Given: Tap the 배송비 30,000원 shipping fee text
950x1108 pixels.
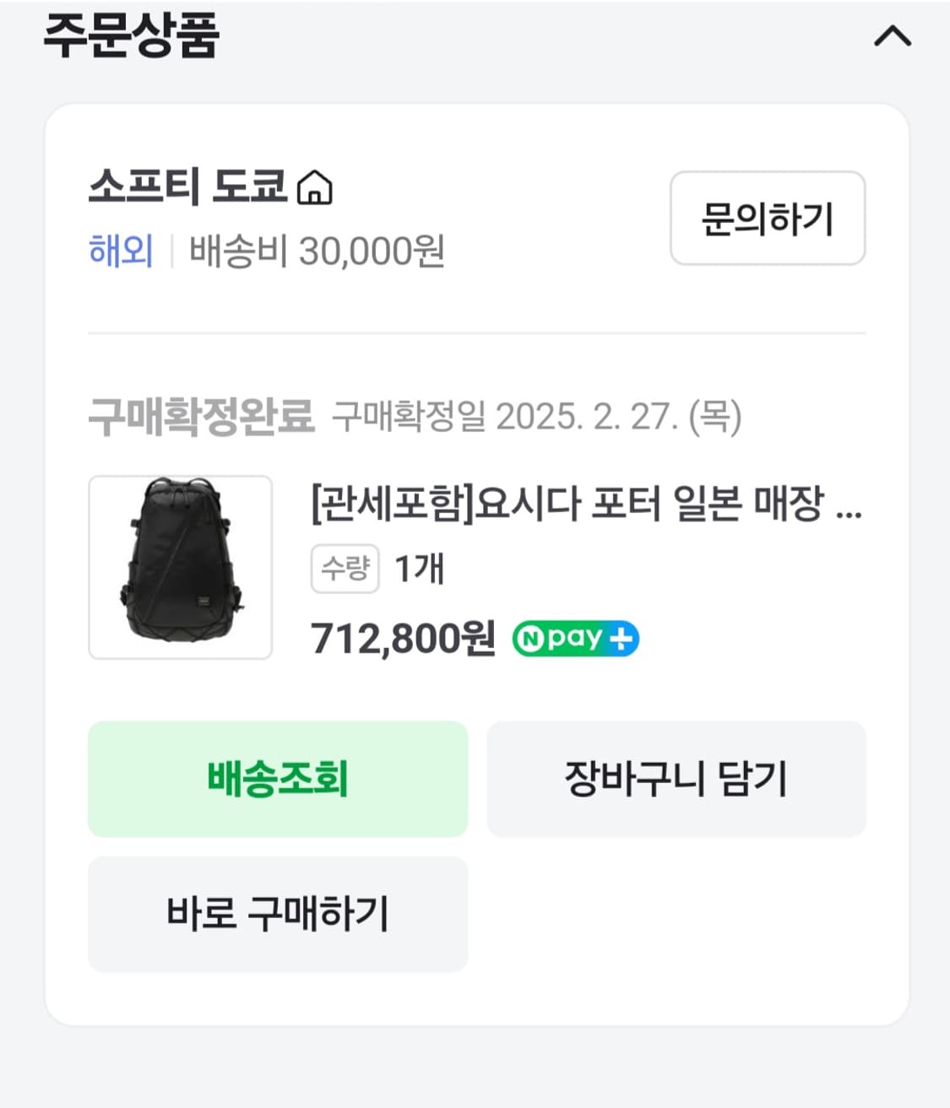Looking at the screenshot, I should (317, 251).
